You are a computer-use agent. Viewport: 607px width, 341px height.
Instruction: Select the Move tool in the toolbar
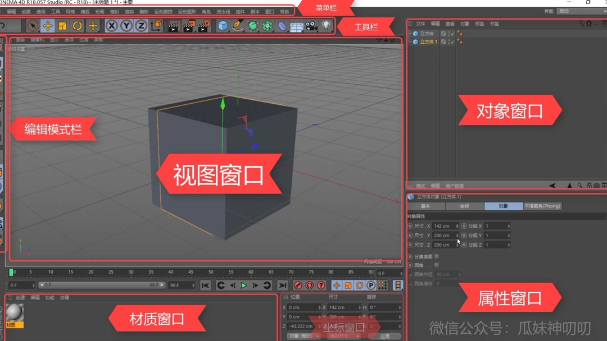tap(48, 26)
